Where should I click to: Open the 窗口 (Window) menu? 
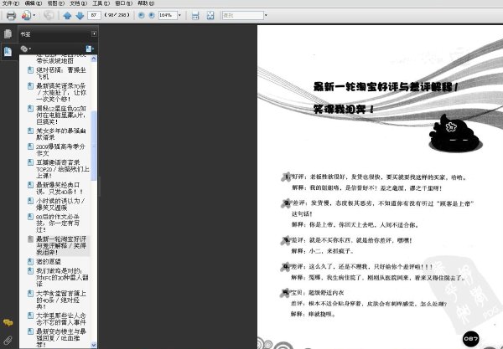tap(123, 3)
